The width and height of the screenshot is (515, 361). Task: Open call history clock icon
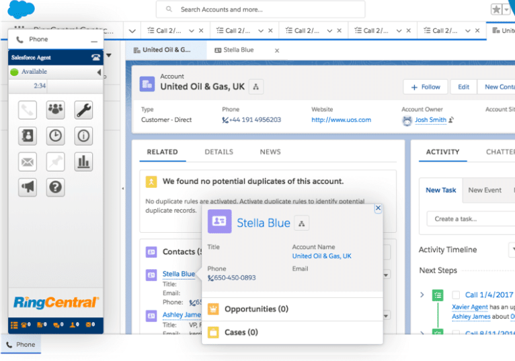(55, 136)
